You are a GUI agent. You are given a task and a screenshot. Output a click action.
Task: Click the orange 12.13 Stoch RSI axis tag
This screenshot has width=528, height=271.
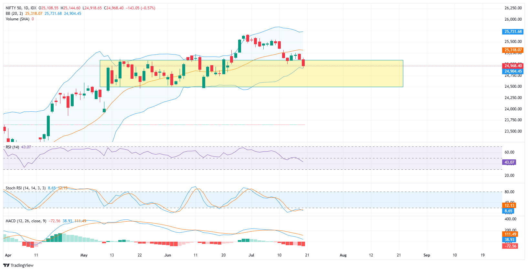click(509, 206)
